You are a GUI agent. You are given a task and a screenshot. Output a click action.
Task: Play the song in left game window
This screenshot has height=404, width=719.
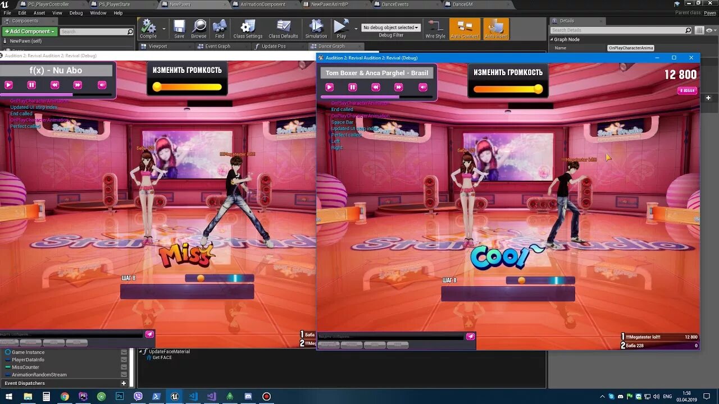[x=8, y=85]
